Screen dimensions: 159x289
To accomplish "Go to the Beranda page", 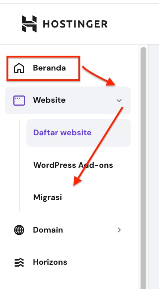I will (49, 68).
